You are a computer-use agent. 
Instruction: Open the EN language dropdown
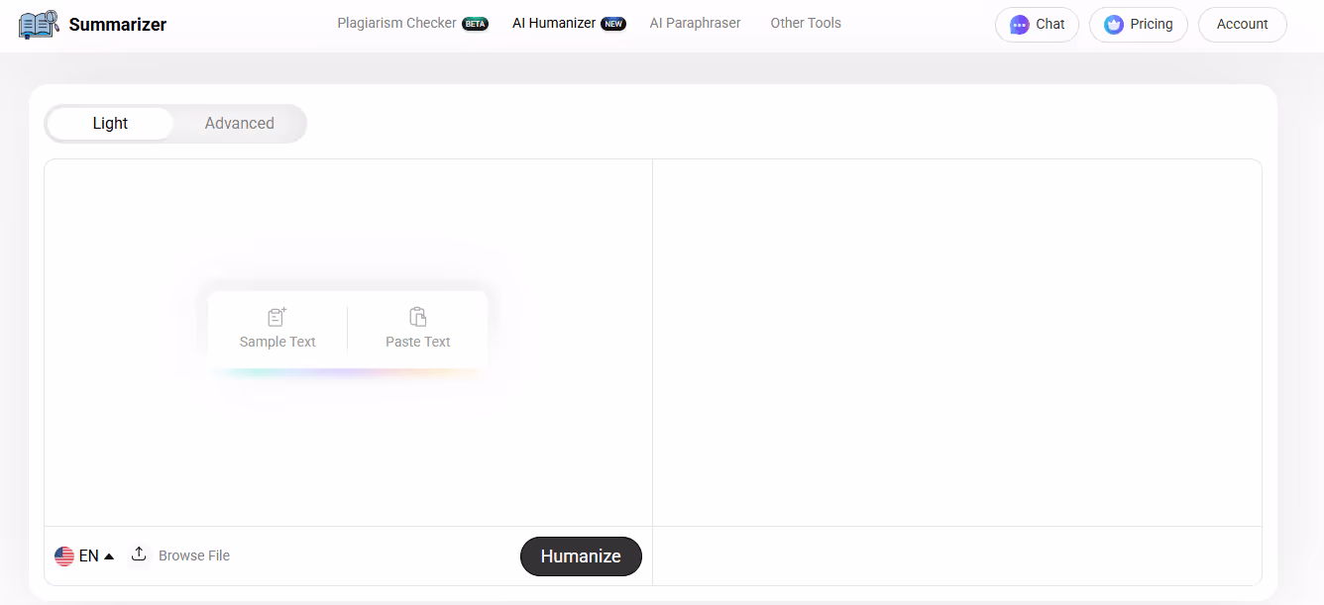pos(89,555)
